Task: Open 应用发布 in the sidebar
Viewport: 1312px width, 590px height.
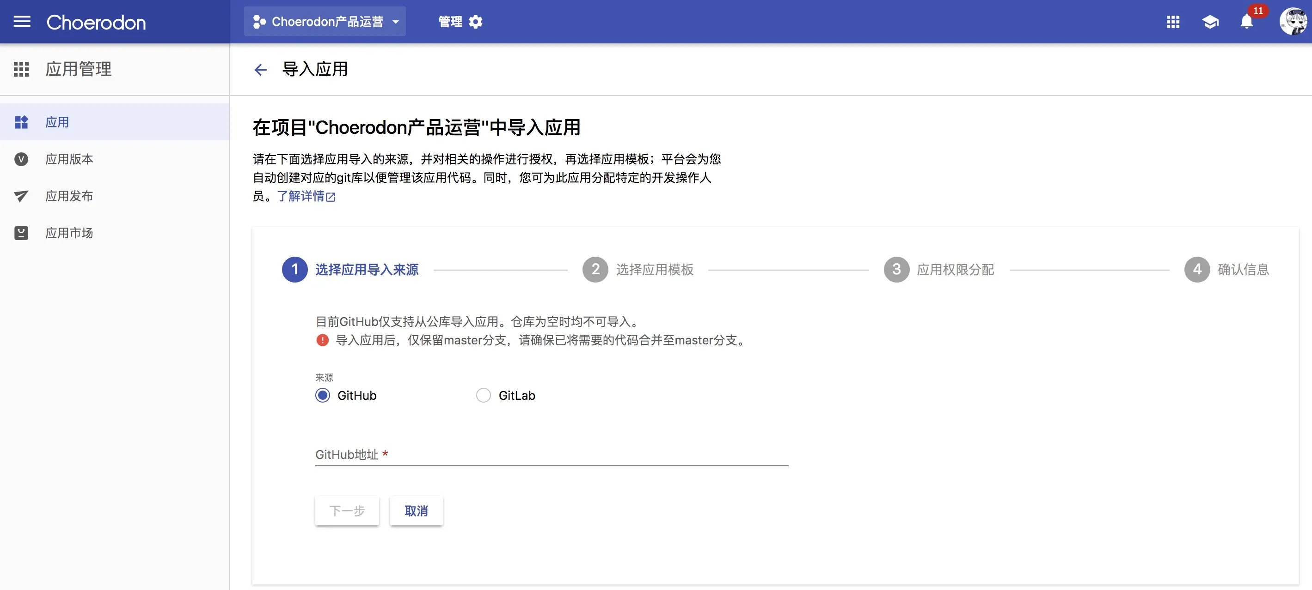Action: click(69, 196)
